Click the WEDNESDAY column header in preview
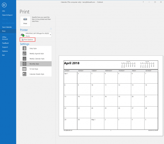 click(x=109, y=71)
